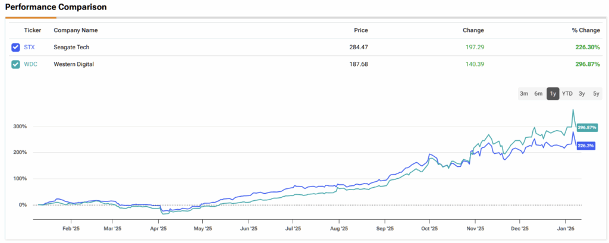Image resolution: width=609 pixels, height=243 pixels.
Task: Uncheck the STX checkbox
Action: (x=15, y=47)
